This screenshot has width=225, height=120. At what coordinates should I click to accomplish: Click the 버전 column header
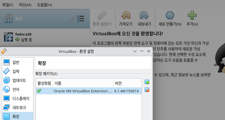pos(127,83)
